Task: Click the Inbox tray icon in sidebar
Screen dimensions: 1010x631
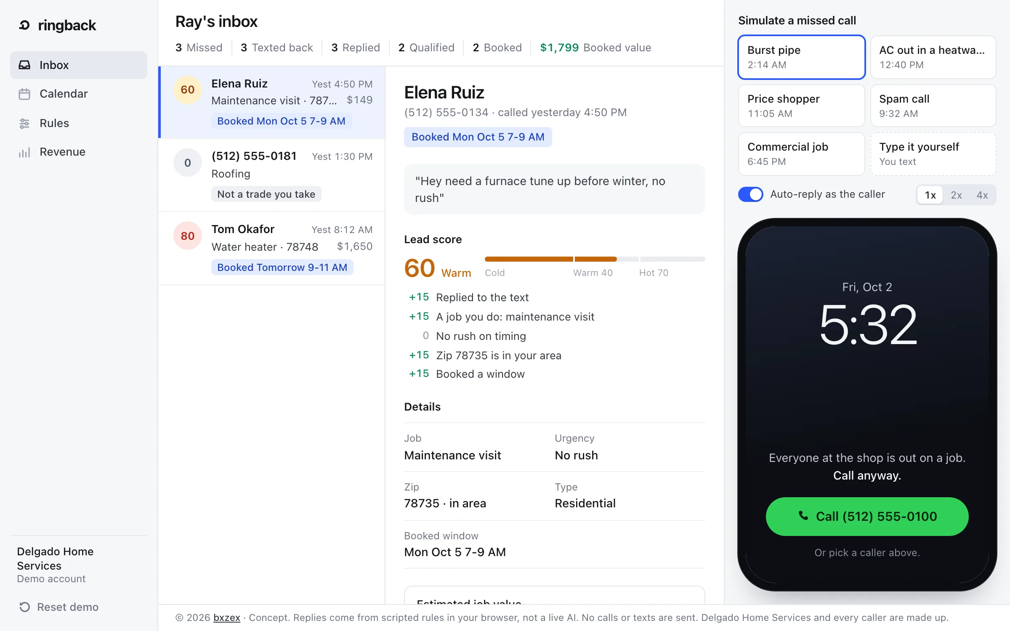Action: point(24,65)
